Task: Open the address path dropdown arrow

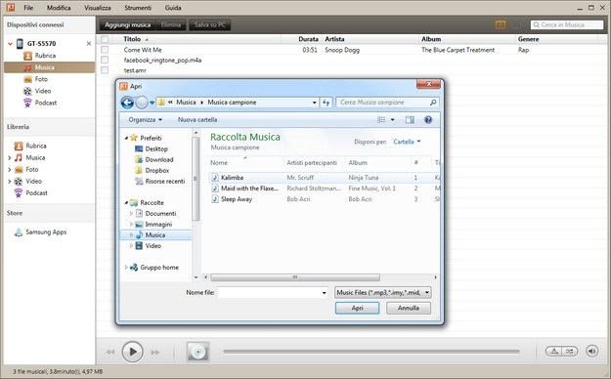Action: [x=315, y=103]
